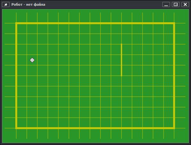191x145 pixels.
Task: Select the top-left corner cell of the field
Action: [x=22, y=29]
